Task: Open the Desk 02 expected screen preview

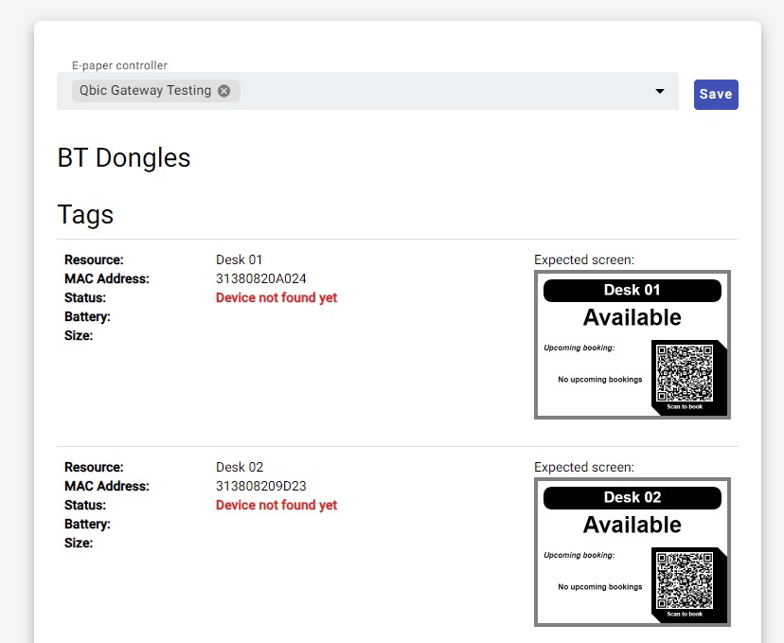Action: click(633, 552)
